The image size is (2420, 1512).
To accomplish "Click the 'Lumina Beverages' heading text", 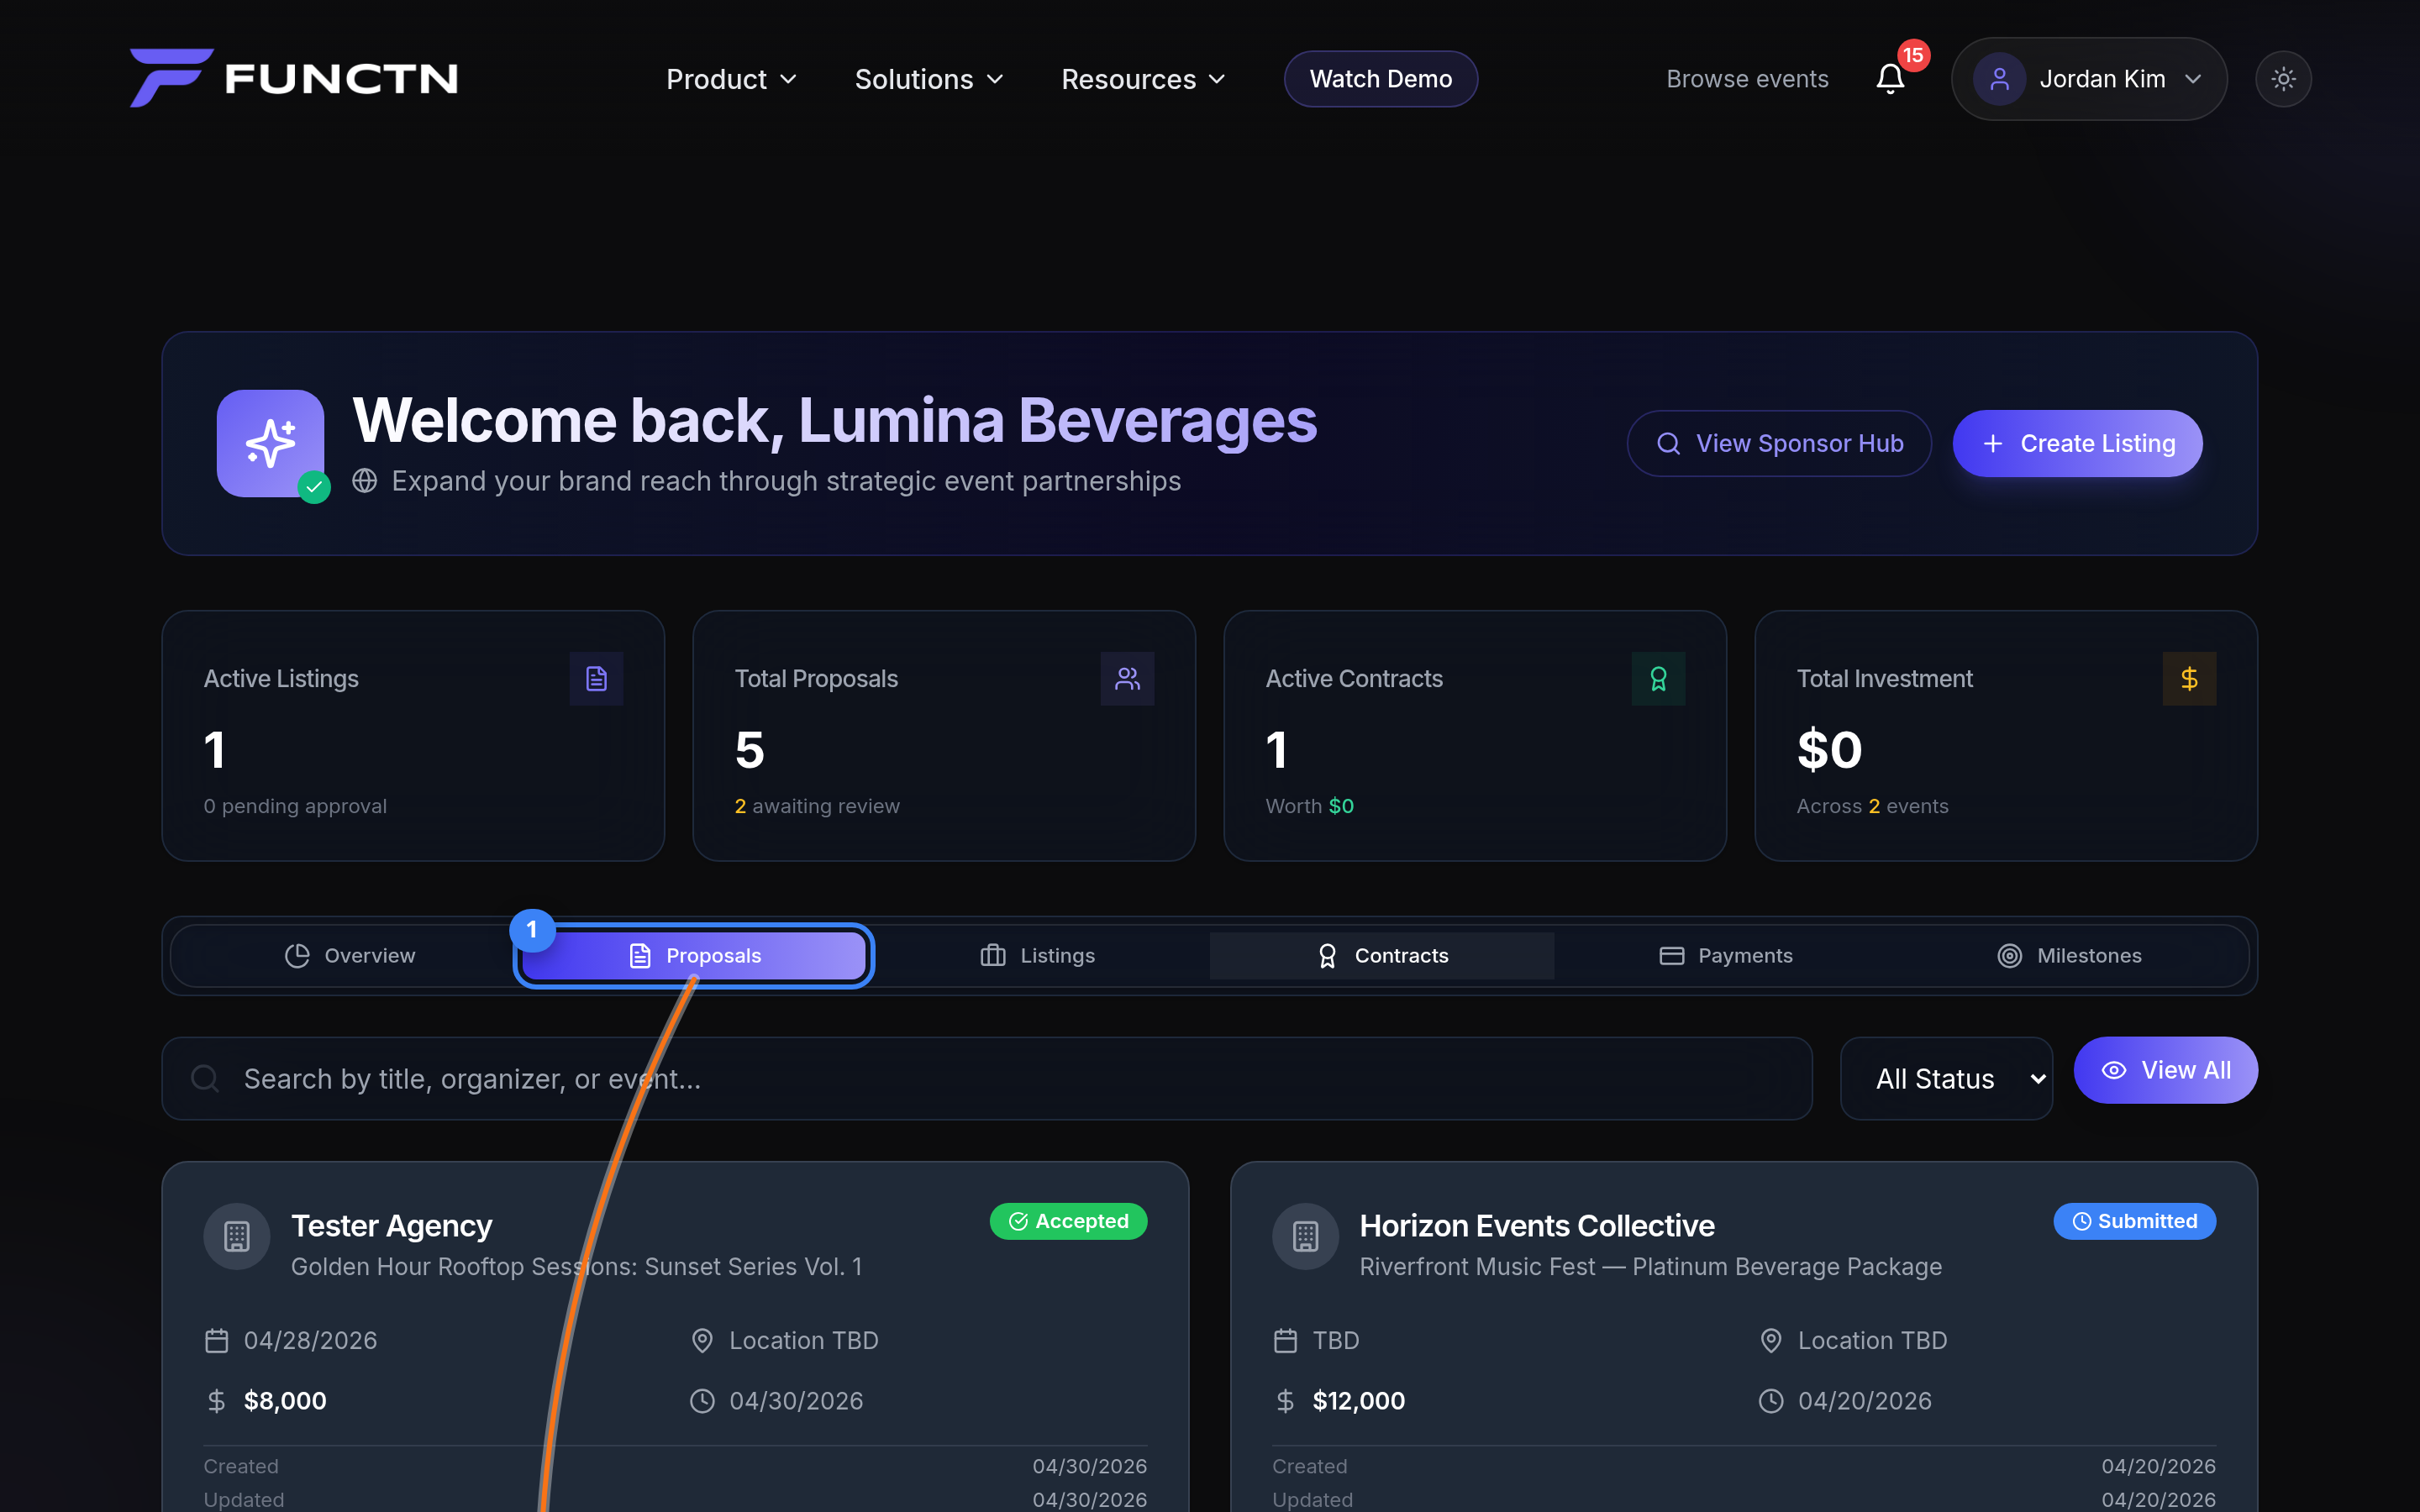I will coord(1057,420).
